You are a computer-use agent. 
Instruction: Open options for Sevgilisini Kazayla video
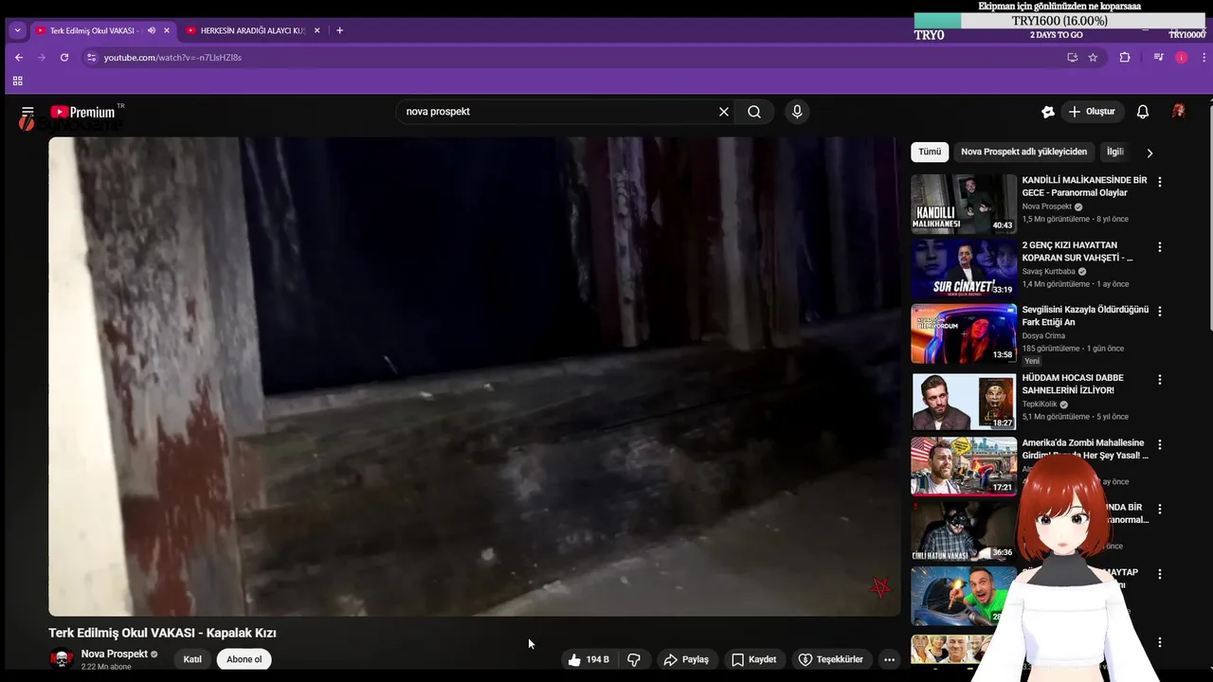[x=1159, y=312]
